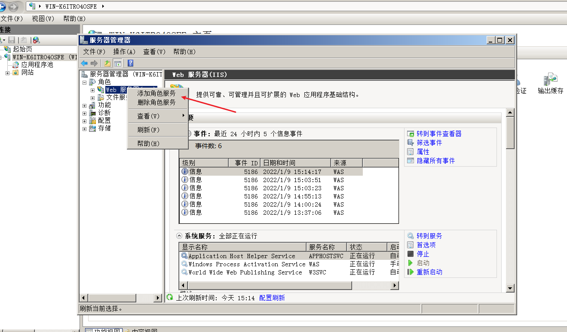Click the refresh icon next to 上次刷新时间
The width and height of the screenshot is (567, 332).
click(x=170, y=297)
